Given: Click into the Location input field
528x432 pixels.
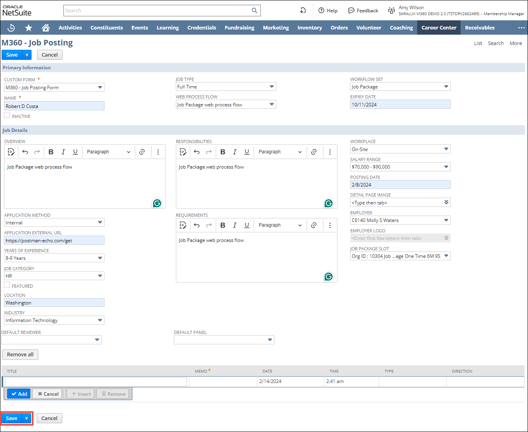Looking at the screenshot, I should point(54,303).
